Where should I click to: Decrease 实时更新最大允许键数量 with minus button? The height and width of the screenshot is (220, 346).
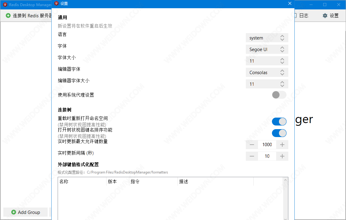(x=252, y=145)
